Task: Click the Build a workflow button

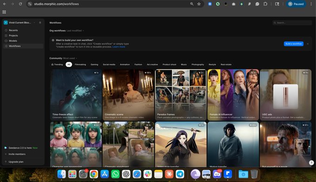Action: coord(294,44)
